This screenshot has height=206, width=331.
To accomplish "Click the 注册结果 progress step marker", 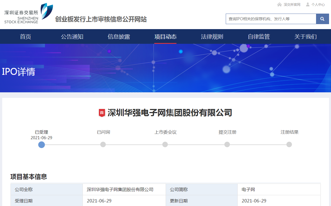I will pos(289,144).
